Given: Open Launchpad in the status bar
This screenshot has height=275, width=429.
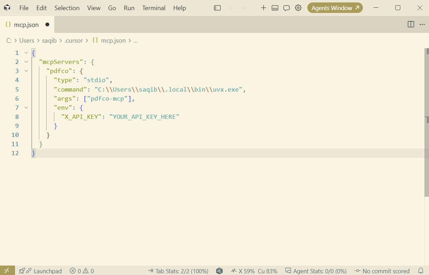Looking at the screenshot, I should 41,271.
